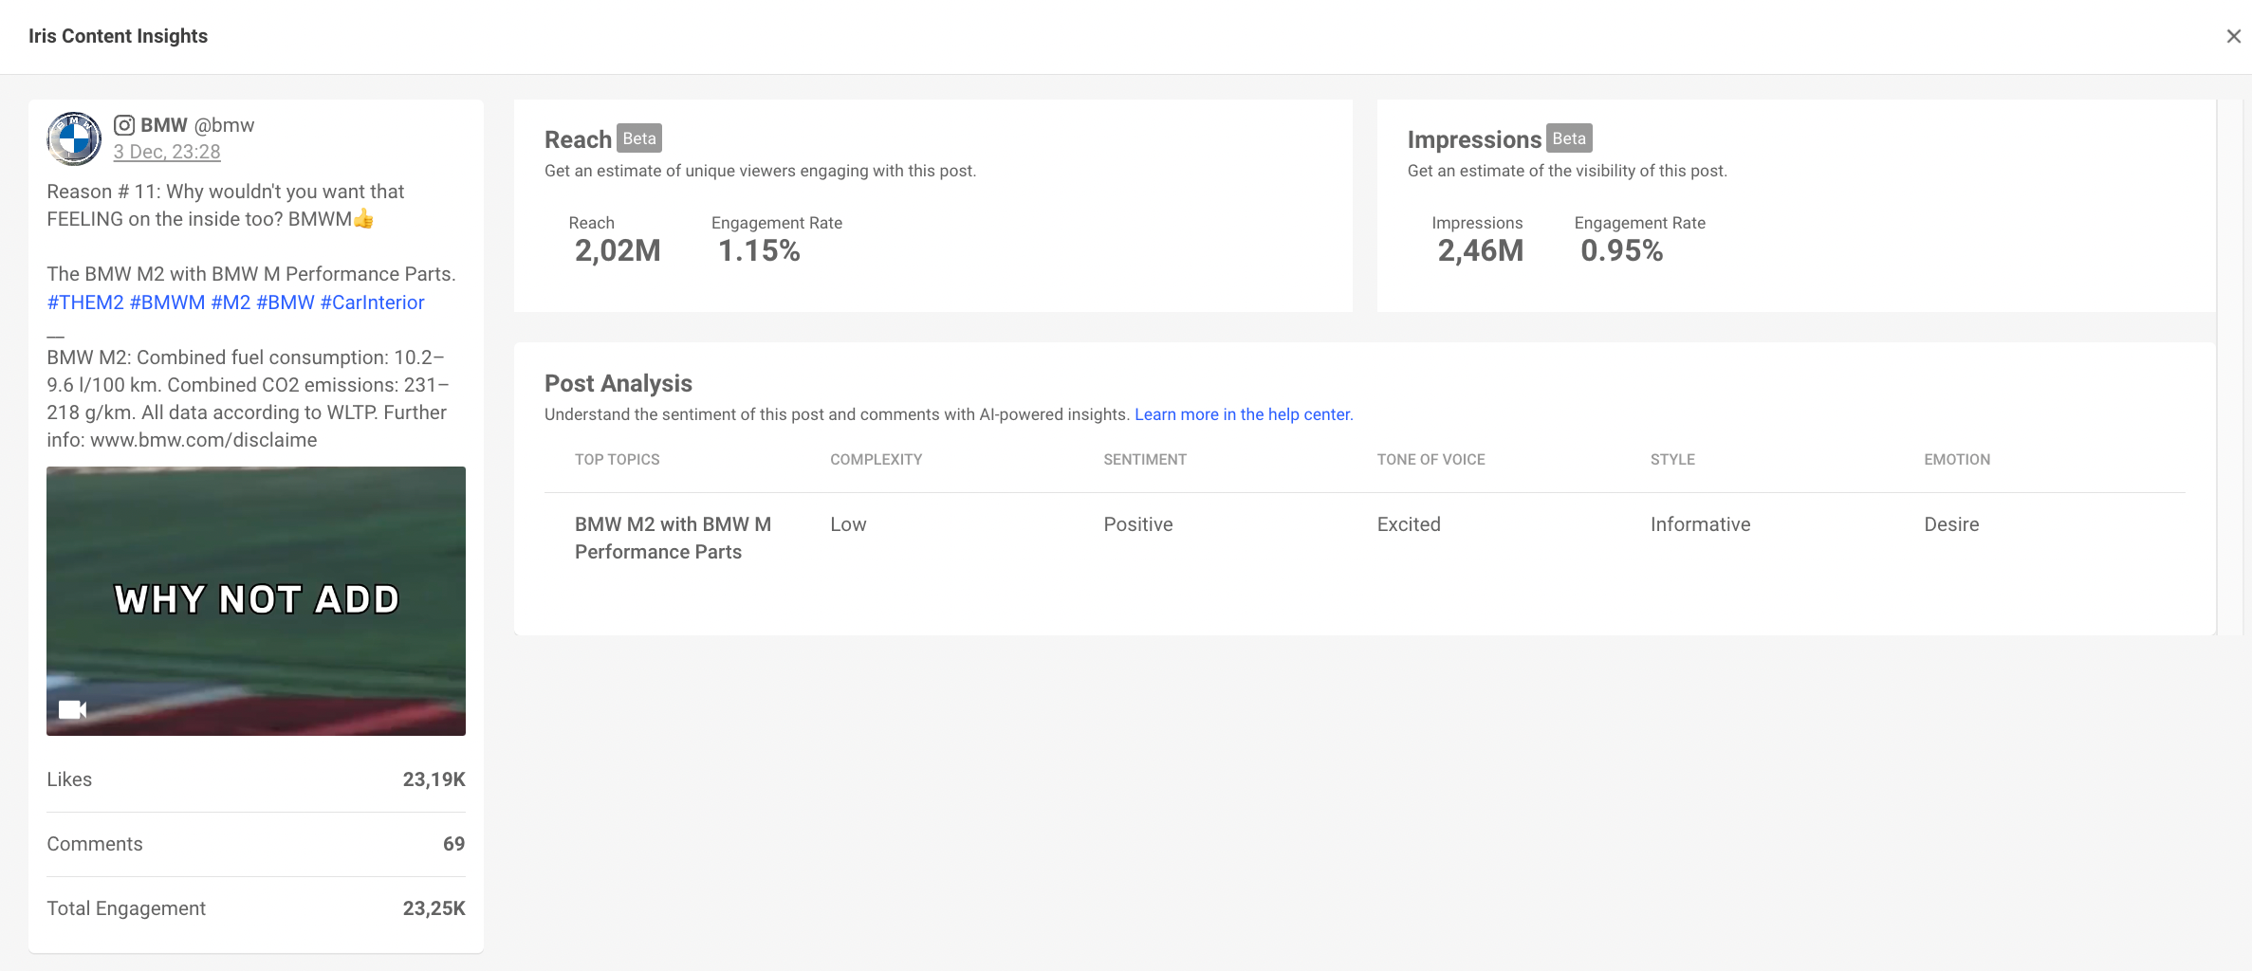The image size is (2252, 971).
Task: Click the Instagram icon beside BMW
Action: click(x=124, y=125)
